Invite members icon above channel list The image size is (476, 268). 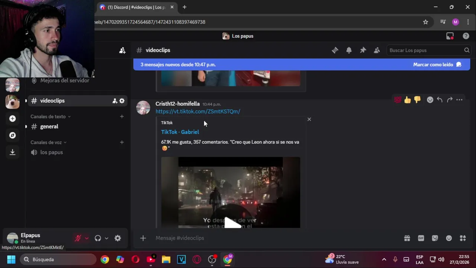click(x=122, y=50)
